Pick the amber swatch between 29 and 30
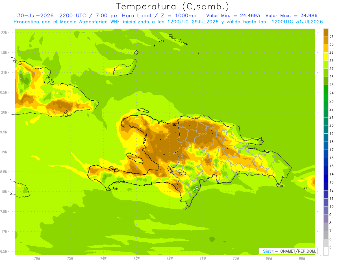The height and width of the screenshot is (262, 339). point(326,48)
